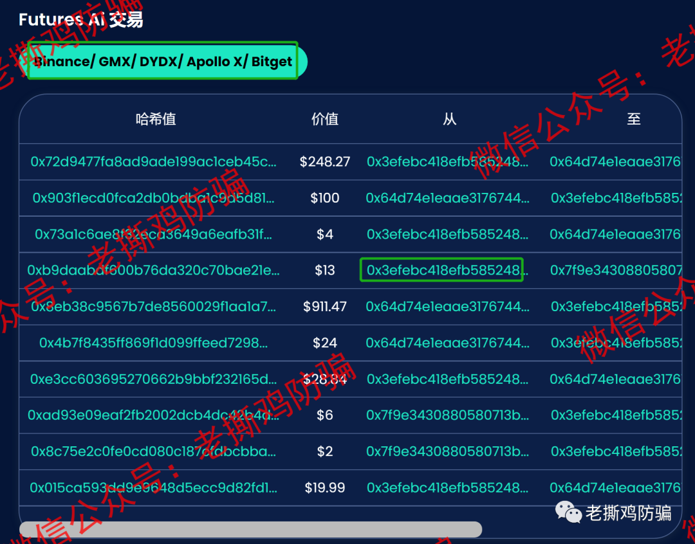Open the 从 address in the $13 row
This screenshot has width=695, height=544.
[x=448, y=270]
